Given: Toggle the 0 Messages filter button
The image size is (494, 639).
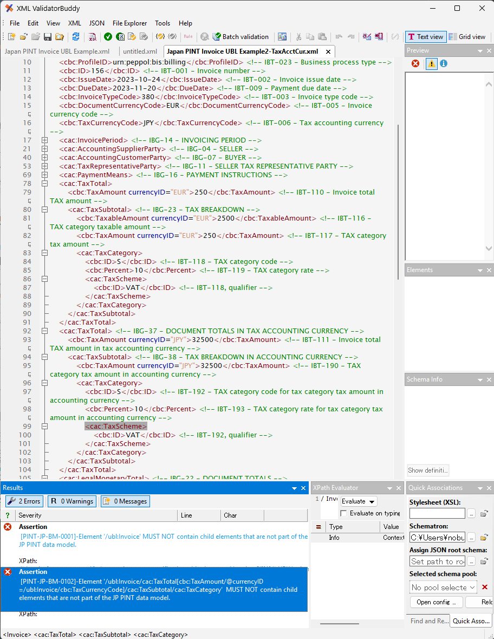Looking at the screenshot, I should point(126,501).
